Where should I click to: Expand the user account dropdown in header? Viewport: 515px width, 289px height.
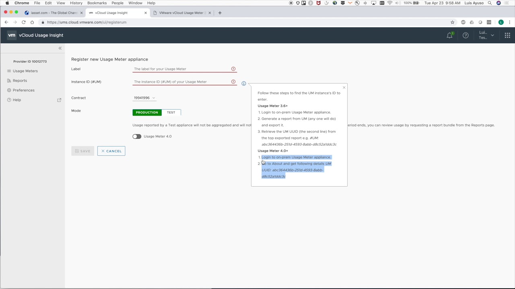(486, 35)
